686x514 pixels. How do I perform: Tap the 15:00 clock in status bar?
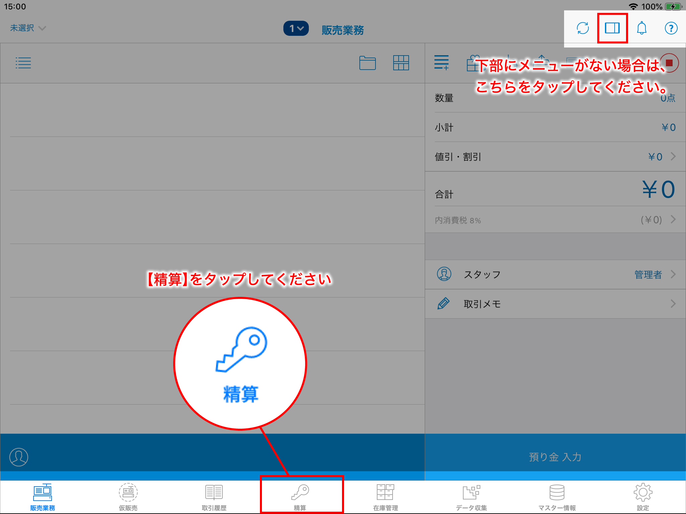pos(15,7)
